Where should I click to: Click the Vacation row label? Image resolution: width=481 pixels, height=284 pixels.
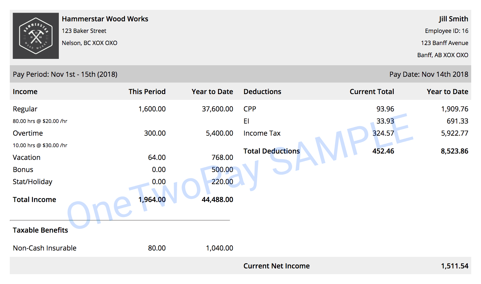(27, 158)
